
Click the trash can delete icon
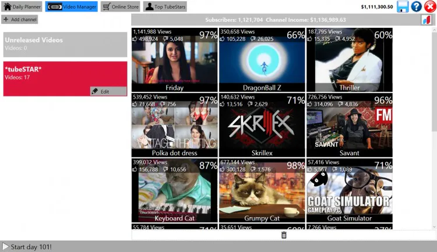pyautogui.click(x=284, y=235)
